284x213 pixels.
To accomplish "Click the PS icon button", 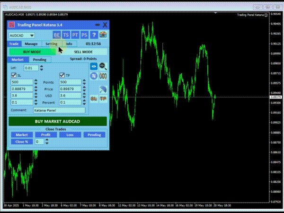I will (x=84, y=35).
